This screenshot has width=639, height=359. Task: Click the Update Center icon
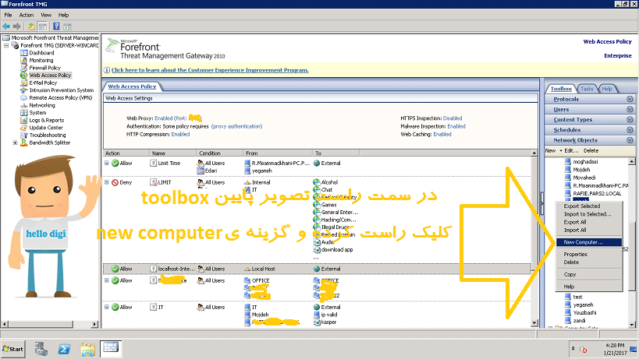point(24,128)
